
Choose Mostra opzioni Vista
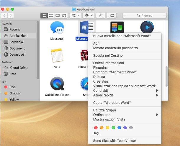tap(125, 119)
